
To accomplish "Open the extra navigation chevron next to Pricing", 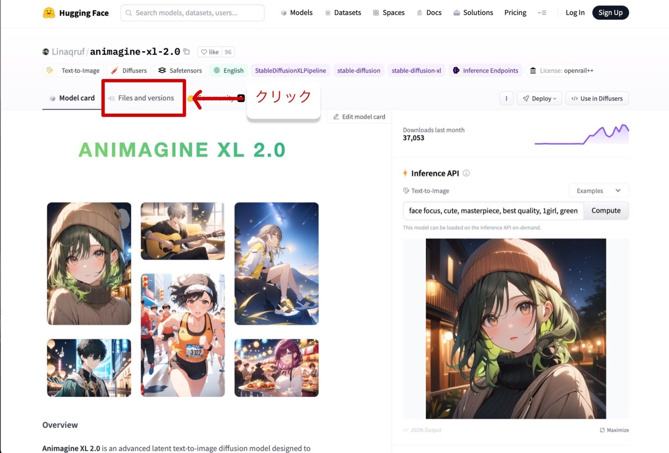I will (542, 13).
